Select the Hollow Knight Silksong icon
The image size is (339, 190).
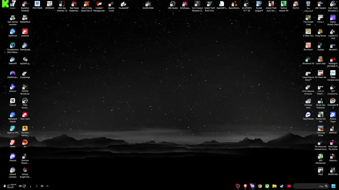25,173
